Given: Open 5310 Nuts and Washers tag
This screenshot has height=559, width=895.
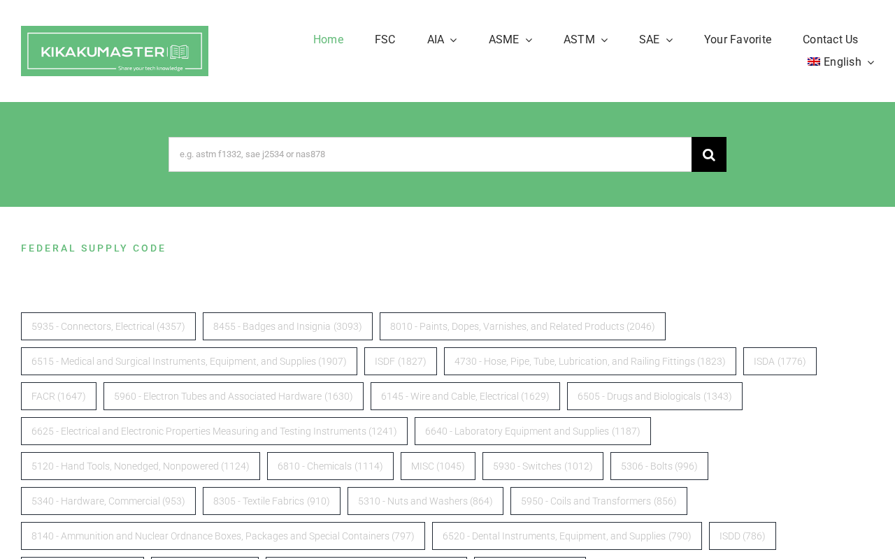Looking at the screenshot, I should pos(425,501).
